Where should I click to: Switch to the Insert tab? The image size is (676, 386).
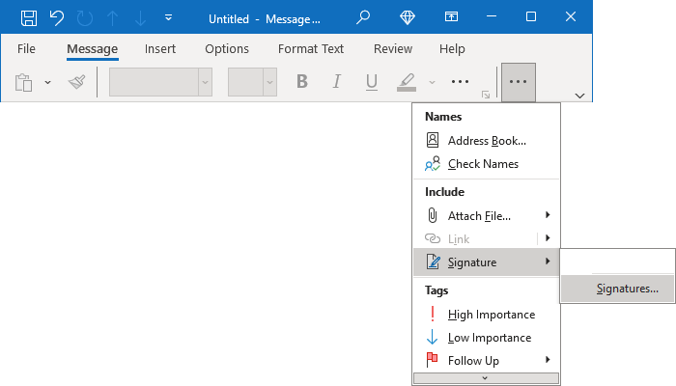coord(160,48)
